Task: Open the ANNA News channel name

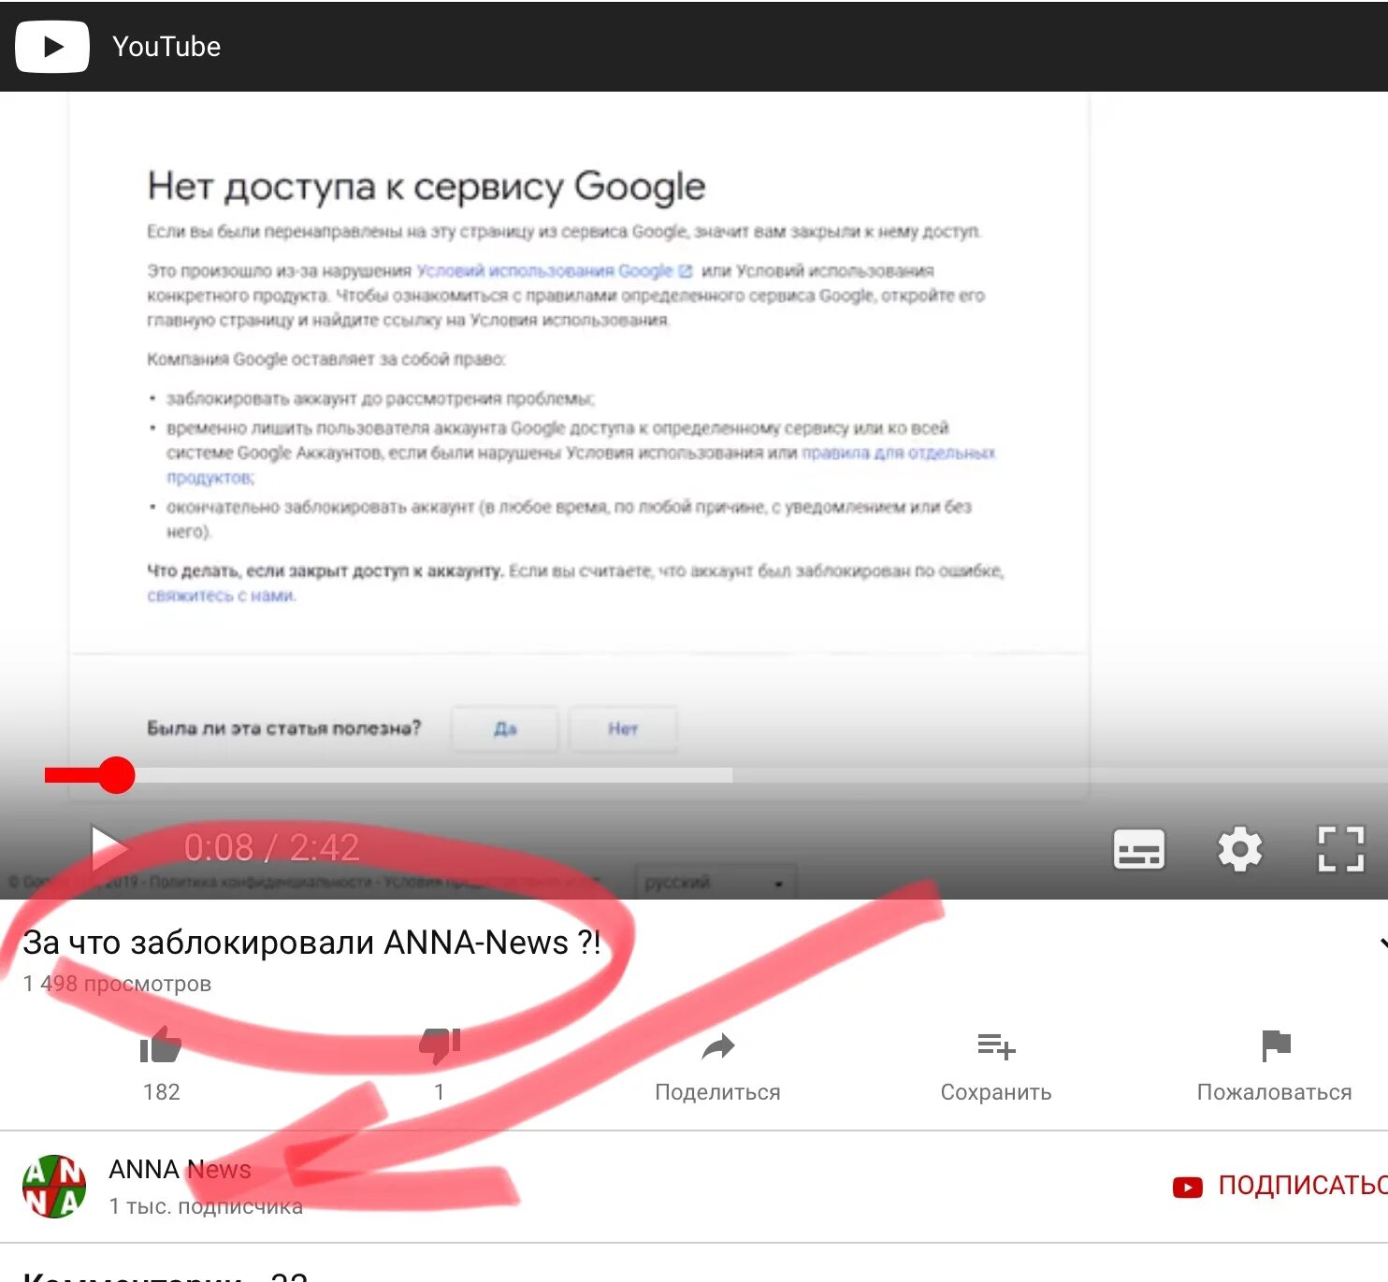Action: 180,1170
